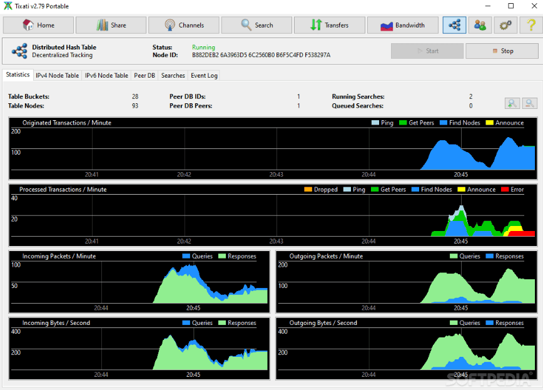Show the Transfers view
This screenshot has width=543, height=390.
tap(329, 25)
